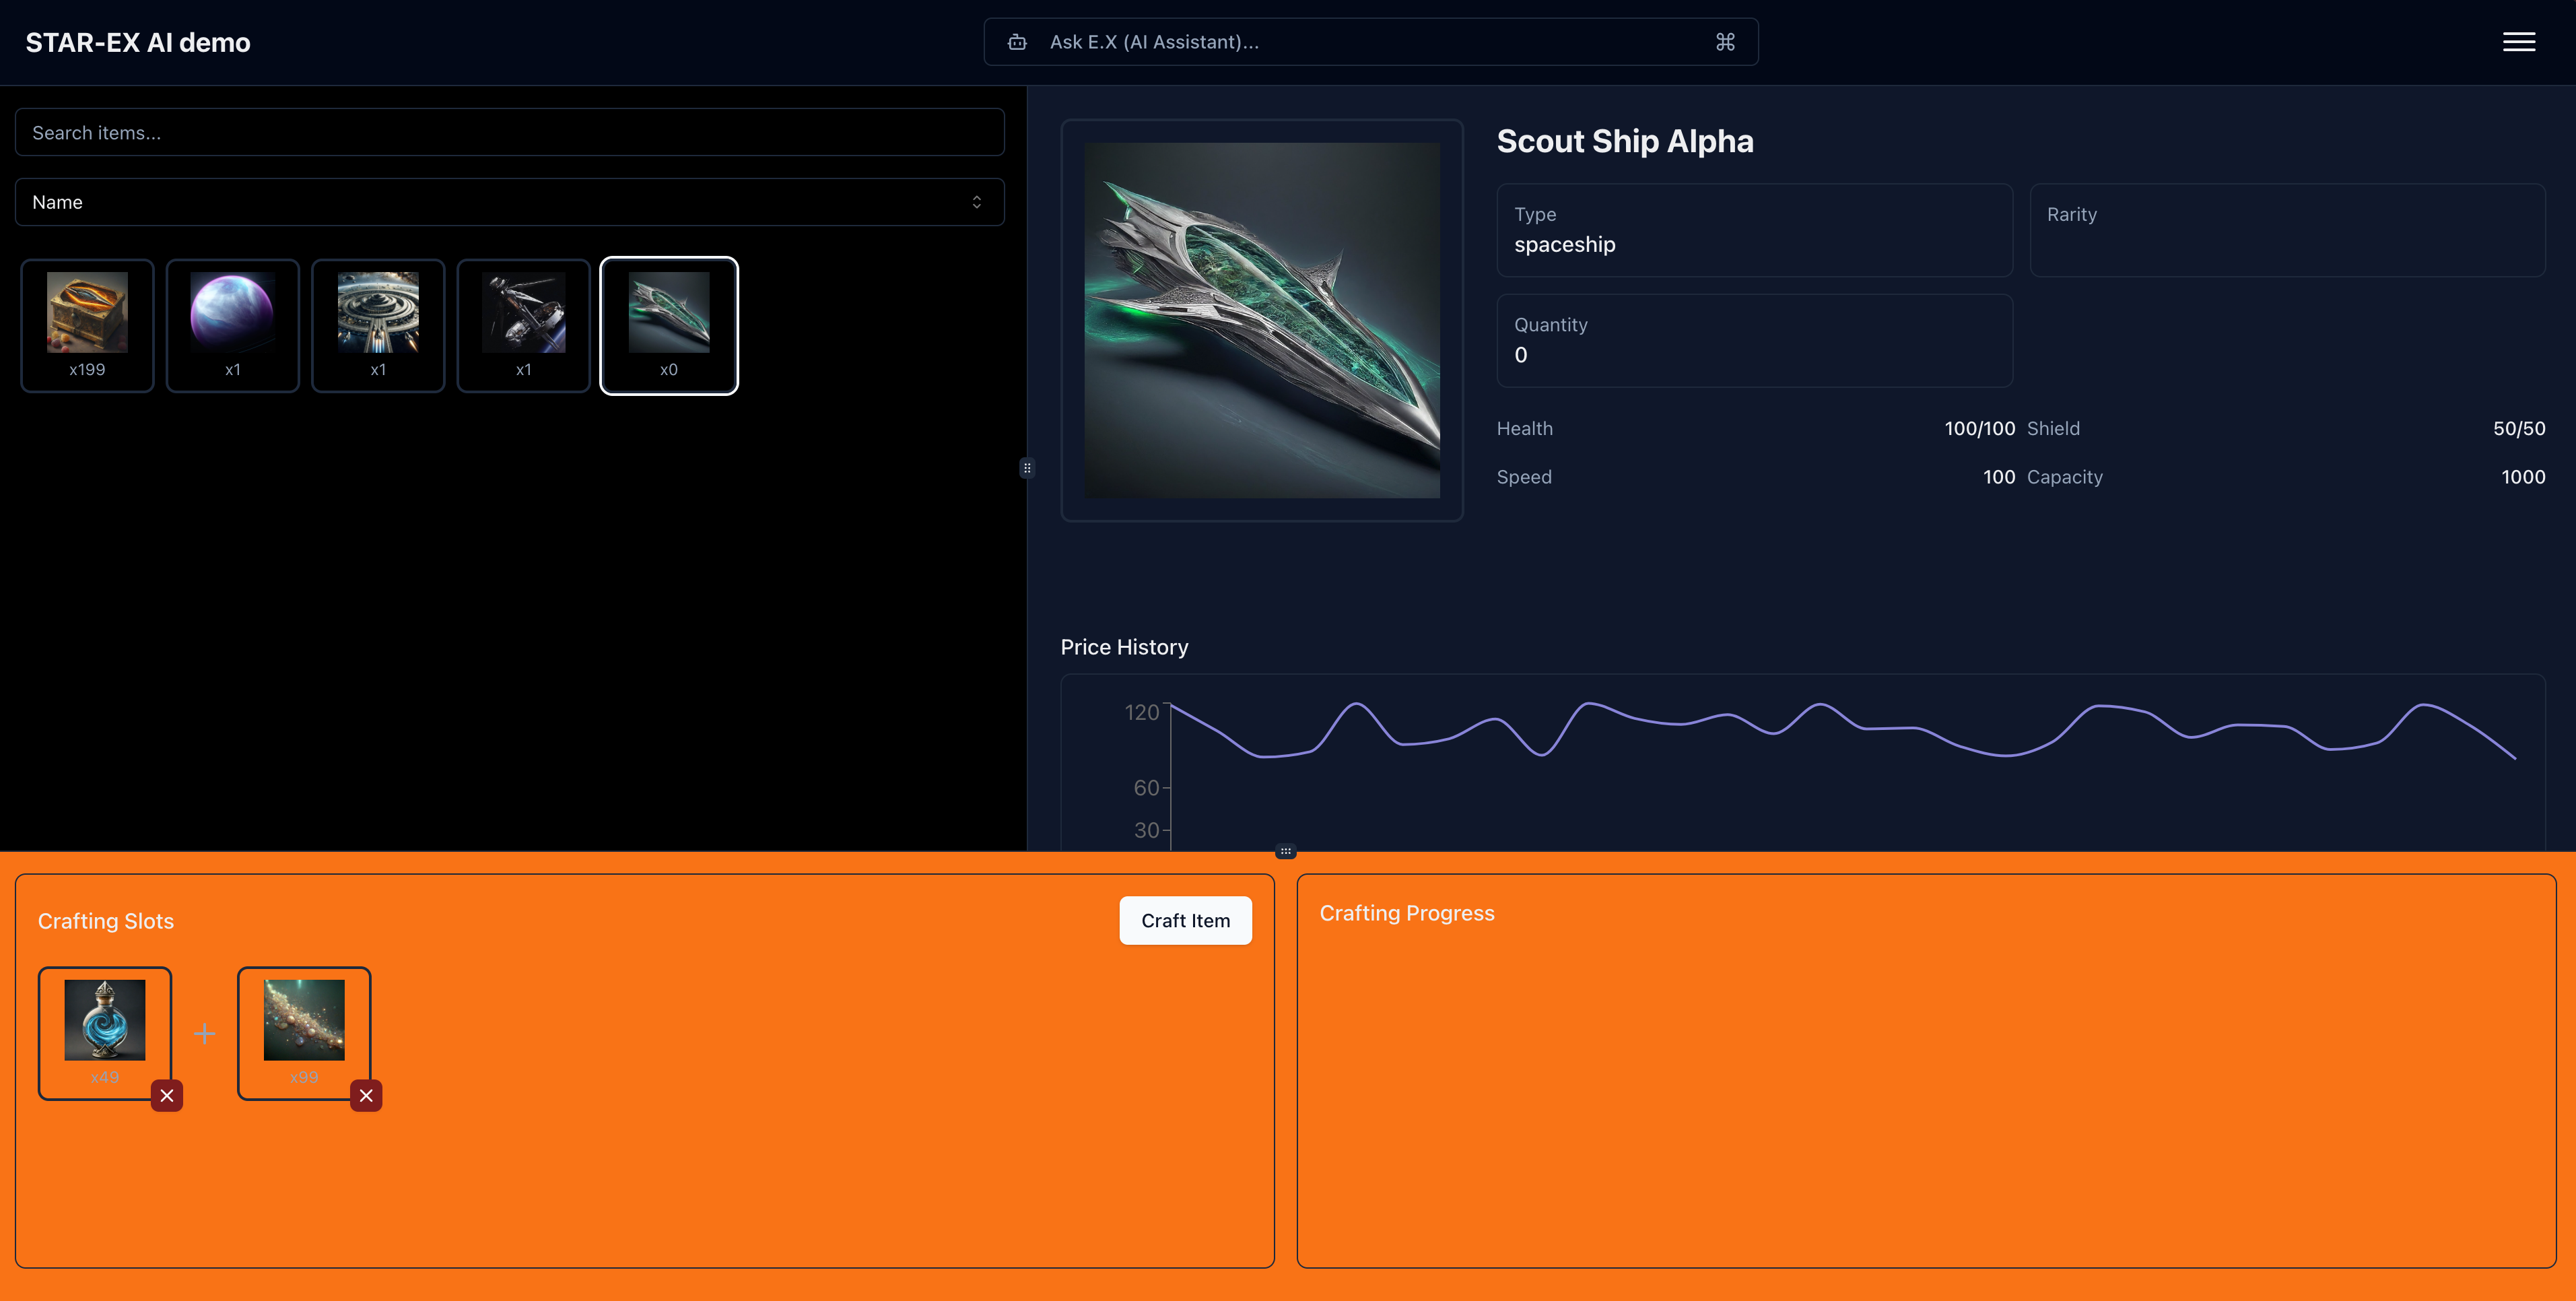The image size is (2576, 1301).
Task: Click the command key shortcut icon
Action: tap(1725, 42)
